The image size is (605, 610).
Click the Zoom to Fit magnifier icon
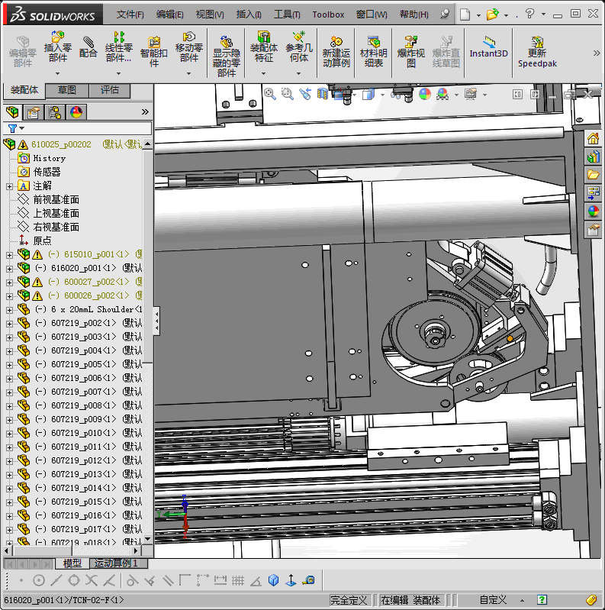269,94
